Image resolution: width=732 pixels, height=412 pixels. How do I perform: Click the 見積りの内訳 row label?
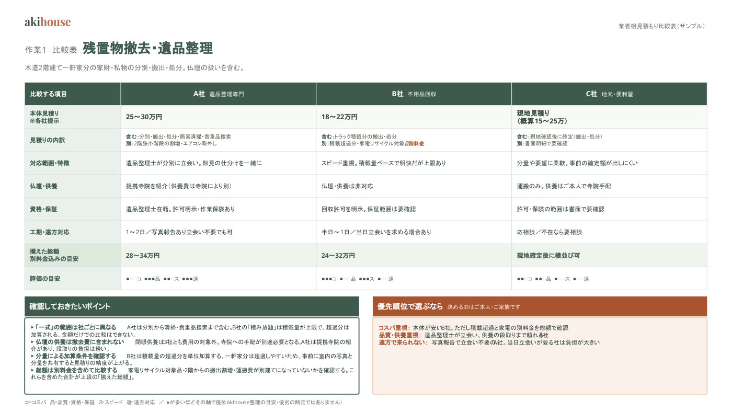[x=73, y=140]
